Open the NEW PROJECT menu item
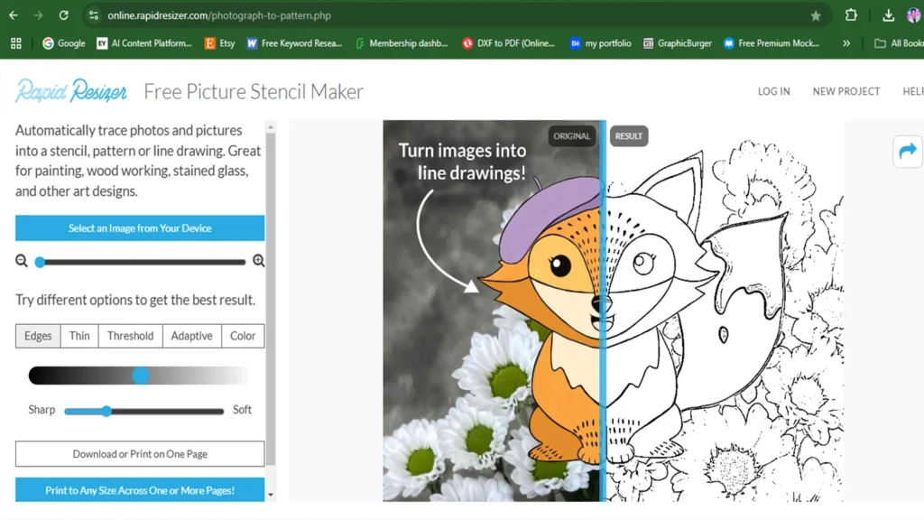Viewport: 924px width, 520px height. [x=845, y=91]
